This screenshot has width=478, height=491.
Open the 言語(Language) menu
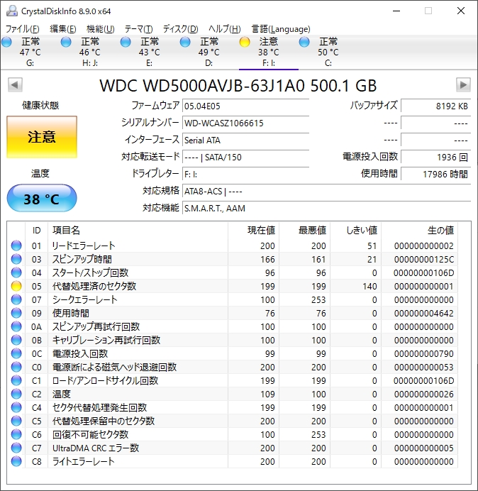(281, 29)
